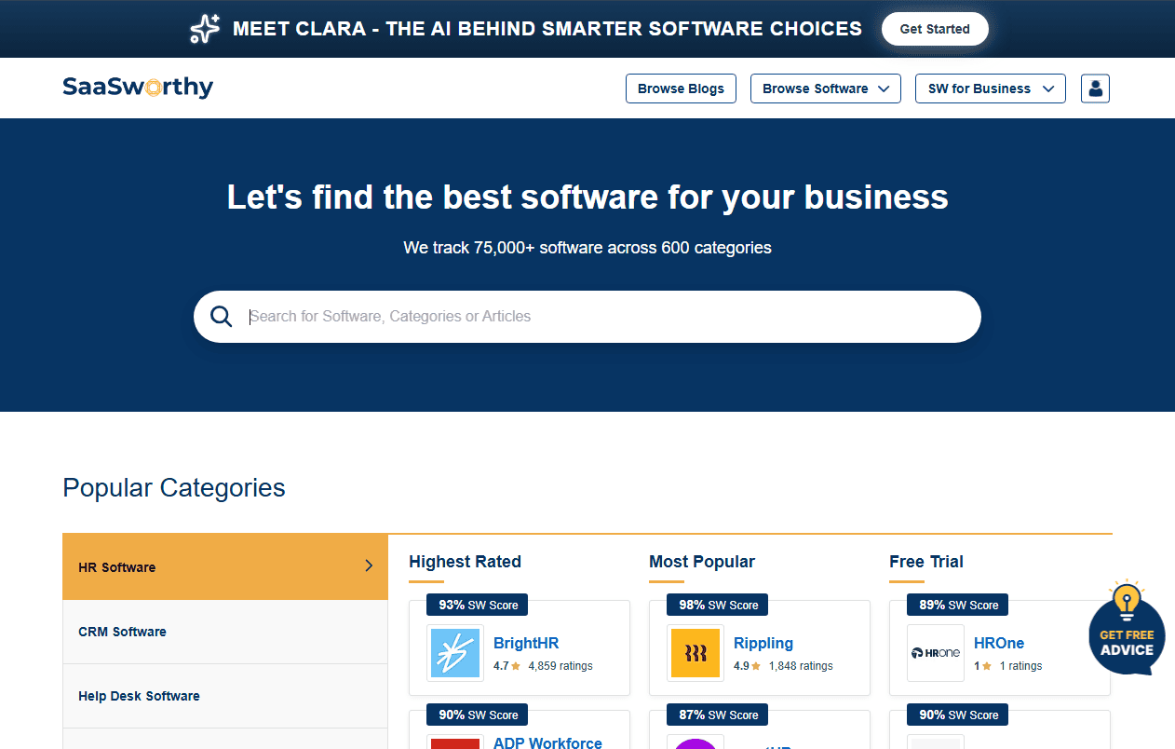Click the sparkle stars icon in banner

(205, 29)
